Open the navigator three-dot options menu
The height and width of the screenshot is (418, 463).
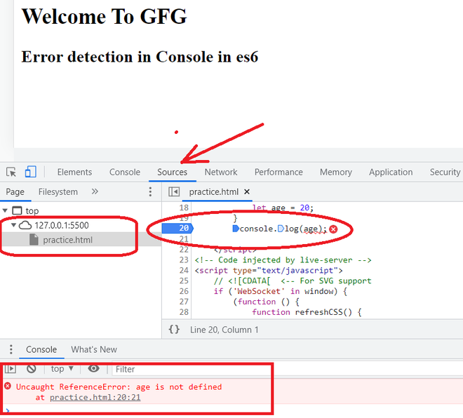[150, 192]
